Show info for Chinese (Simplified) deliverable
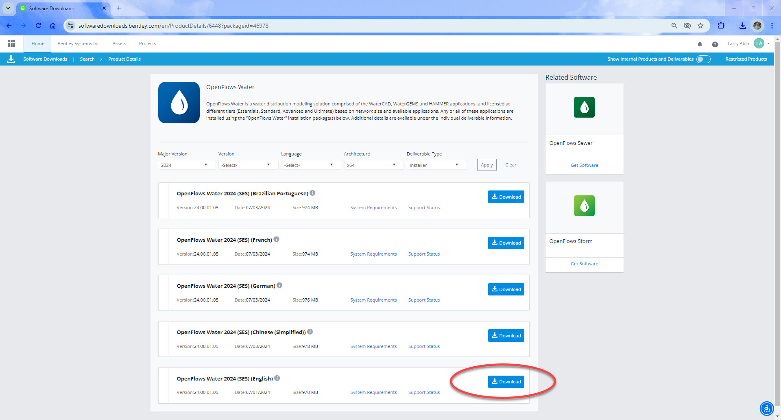The height and width of the screenshot is (420, 781). (310, 332)
